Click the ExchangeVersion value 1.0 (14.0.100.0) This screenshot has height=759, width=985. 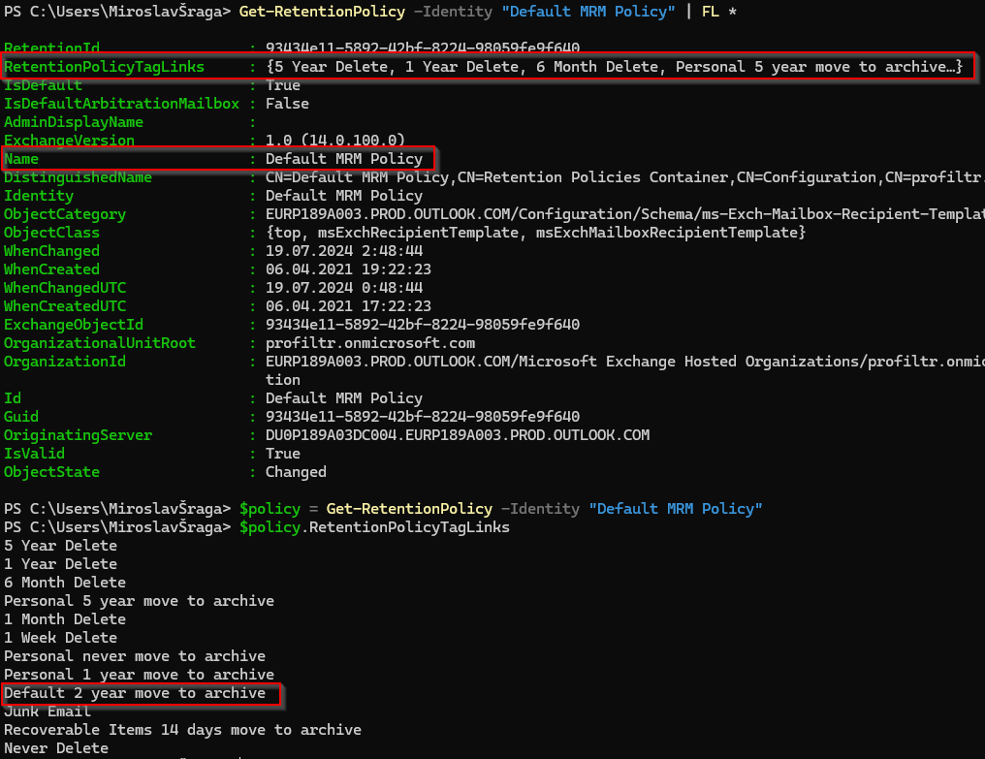click(x=335, y=141)
